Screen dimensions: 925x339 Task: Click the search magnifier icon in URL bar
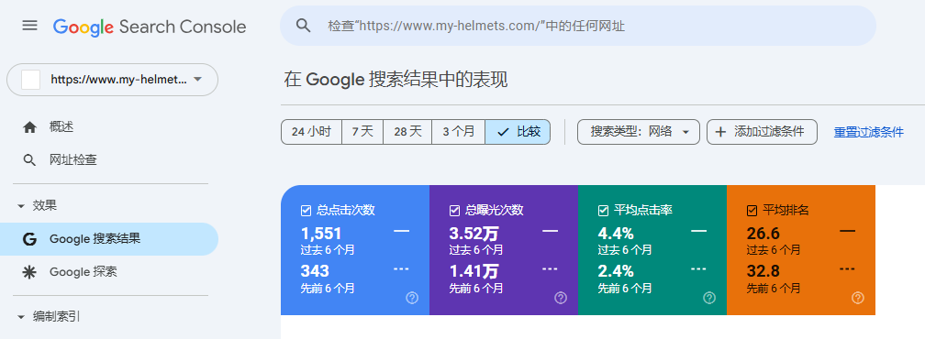click(303, 26)
